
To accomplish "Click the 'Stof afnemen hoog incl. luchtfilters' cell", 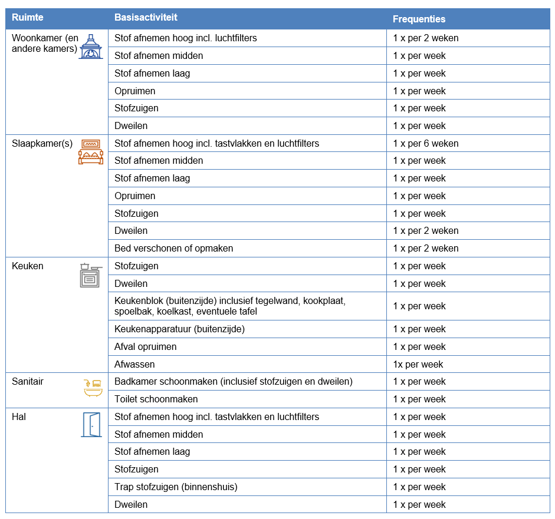I will (185, 38).
